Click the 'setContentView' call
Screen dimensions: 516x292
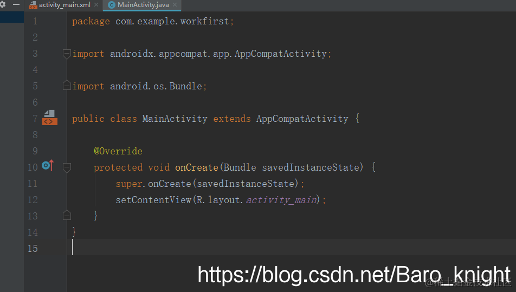153,200
